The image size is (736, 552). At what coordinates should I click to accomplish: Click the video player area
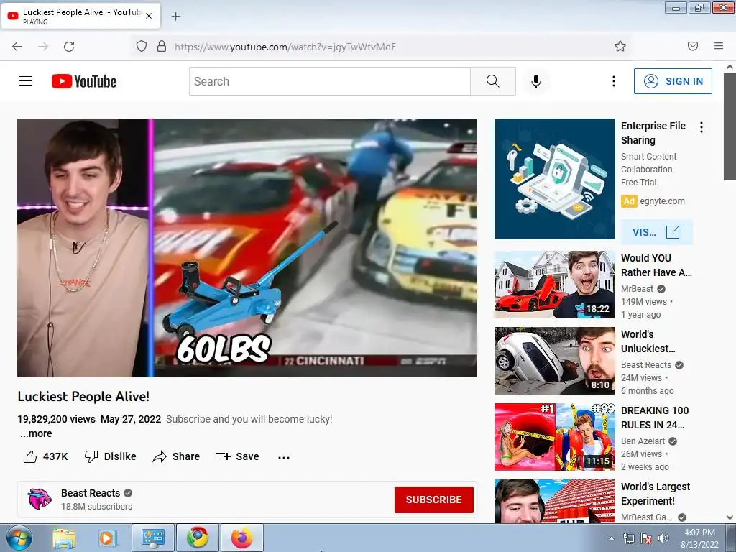coord(247,248)
